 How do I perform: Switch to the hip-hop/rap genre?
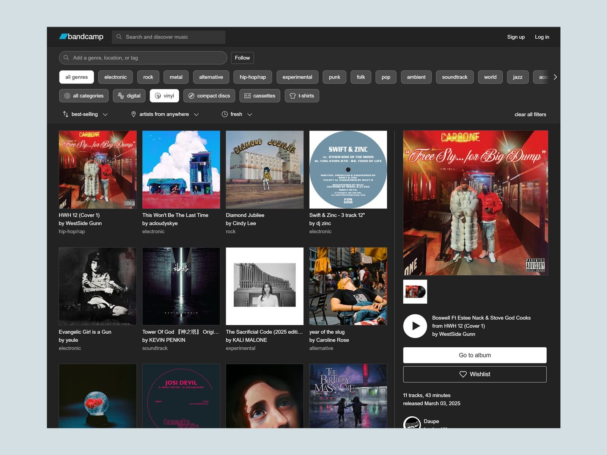(252, 77)
